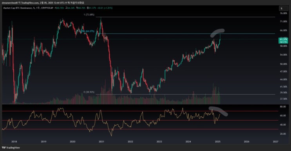Click the publisher header line starting 'dreamercheat8'

pos(43,3)
